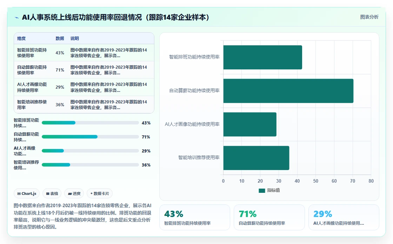Click the 36% percentage beside the progress bar
The image size is (393, 244).
(x=146, y=165)
